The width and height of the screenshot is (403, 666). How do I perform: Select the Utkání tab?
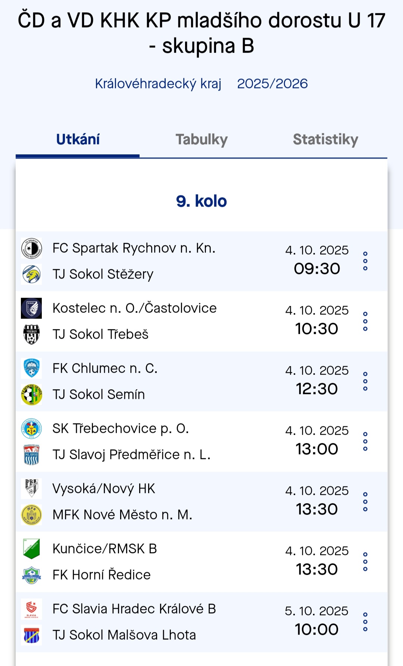click(78, 140)
